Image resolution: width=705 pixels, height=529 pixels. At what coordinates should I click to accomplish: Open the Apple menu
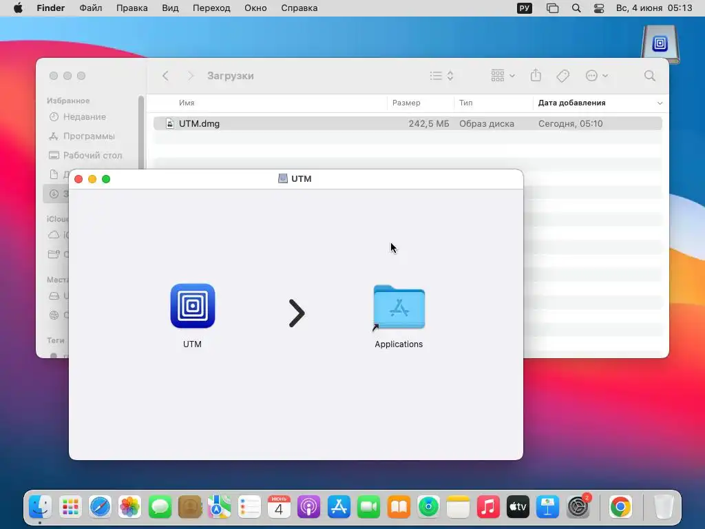tap(18, 8)
